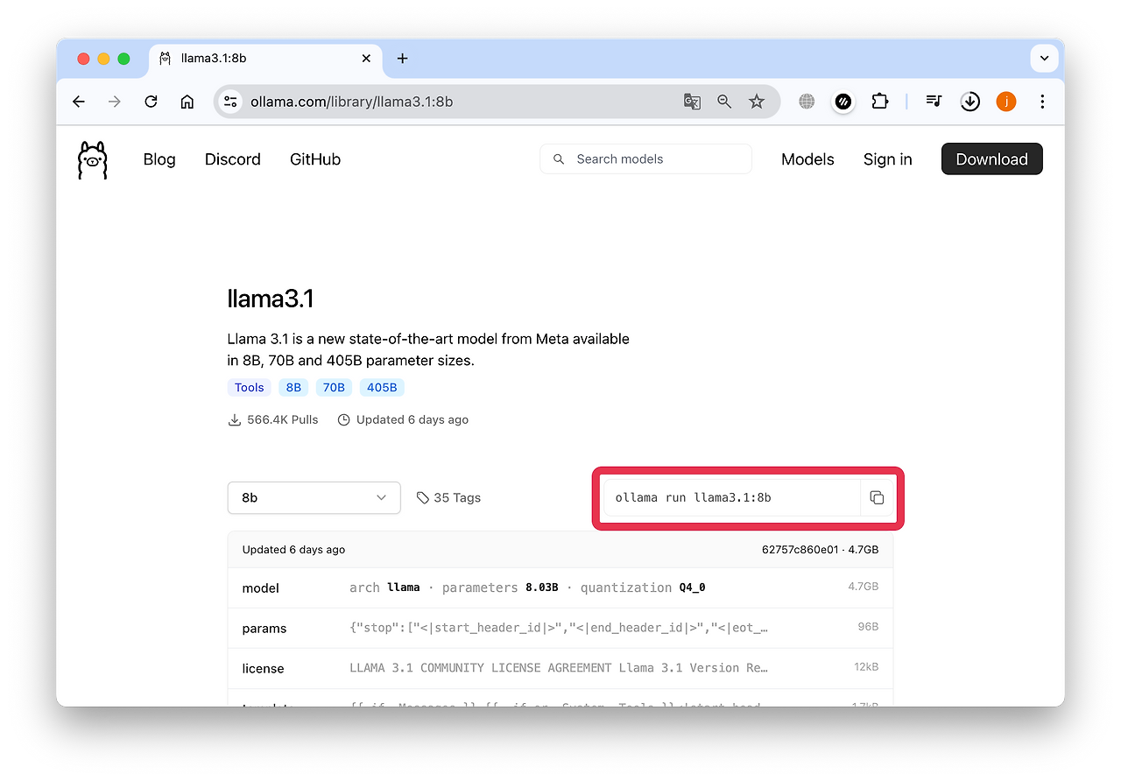This screenshot has height=781, width=1121.
Task: Open the browser home page
Action: (x=187, y=102)
